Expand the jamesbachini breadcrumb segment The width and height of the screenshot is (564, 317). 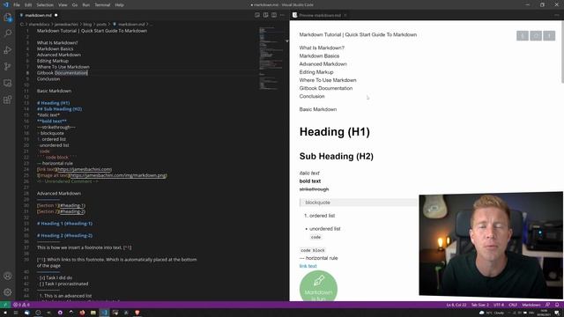66,25
